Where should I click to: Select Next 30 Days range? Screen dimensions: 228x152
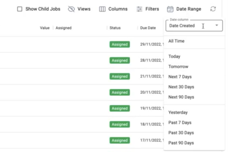[x=181, y=87]
